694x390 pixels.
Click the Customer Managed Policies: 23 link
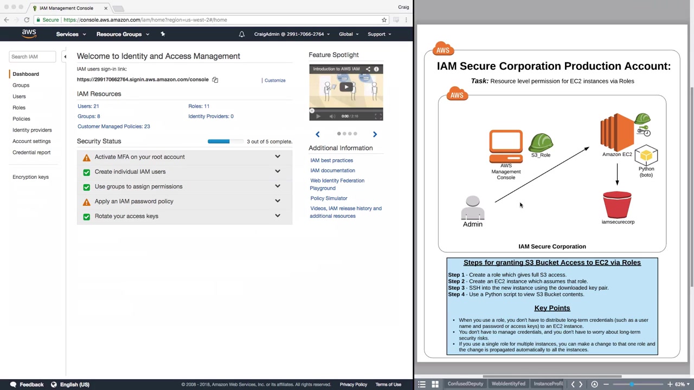pyautogui.click(x=114, y=126)
